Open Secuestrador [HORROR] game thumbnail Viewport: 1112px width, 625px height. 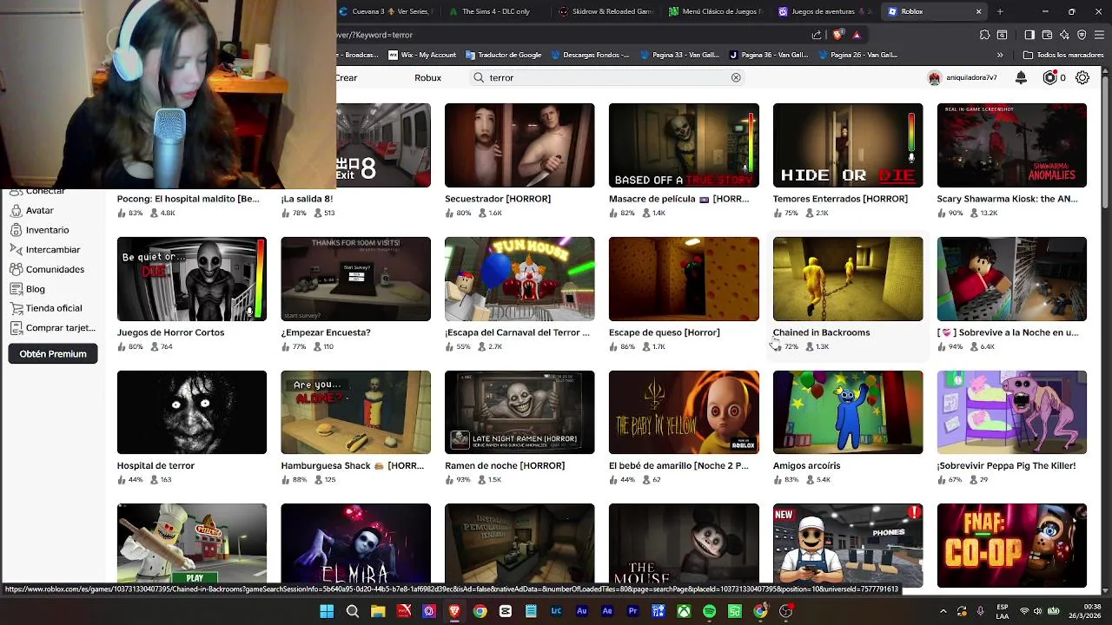pyautogui.click(x=520, y=145)
